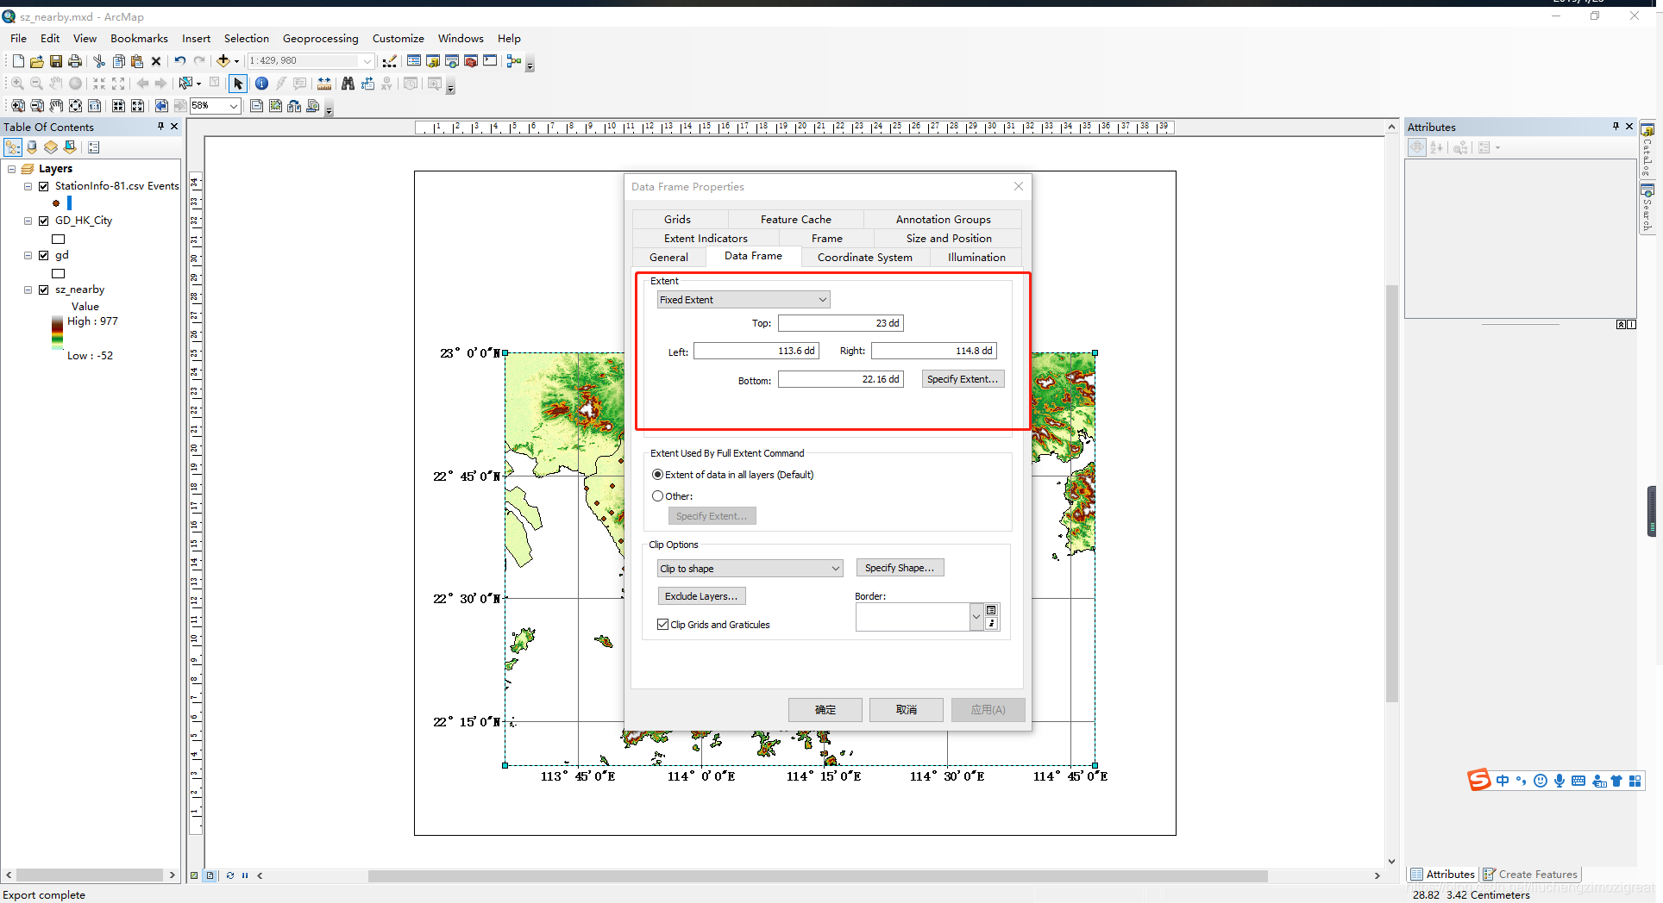The height and width of the screenshot is (903, 1663).
Task: Toggle visibility of the gd layer
Action: [44, 255]
